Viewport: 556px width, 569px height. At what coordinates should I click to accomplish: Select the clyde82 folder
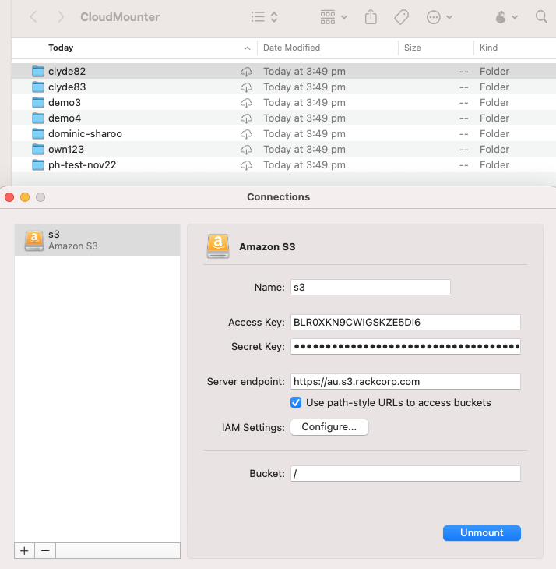click(283, 71)
